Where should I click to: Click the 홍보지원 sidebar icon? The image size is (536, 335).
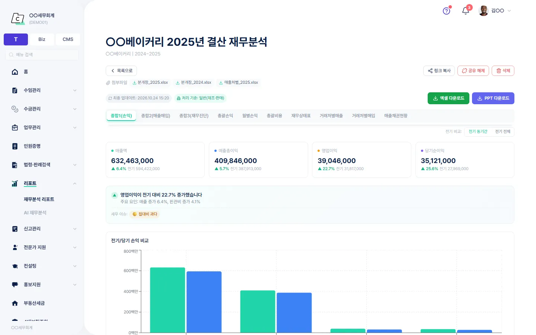(15, 285)
